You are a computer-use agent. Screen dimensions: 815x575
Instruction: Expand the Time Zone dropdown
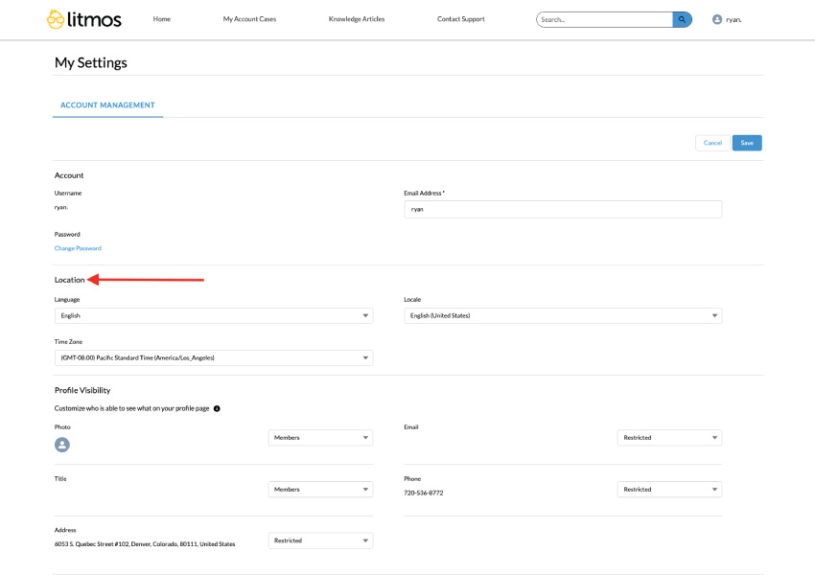click(x=214, y=357)
